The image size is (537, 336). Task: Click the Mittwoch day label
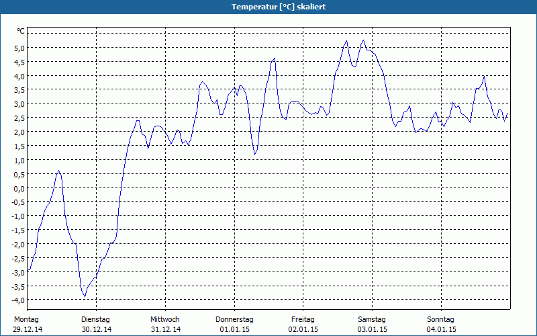(x=164, y=319)
